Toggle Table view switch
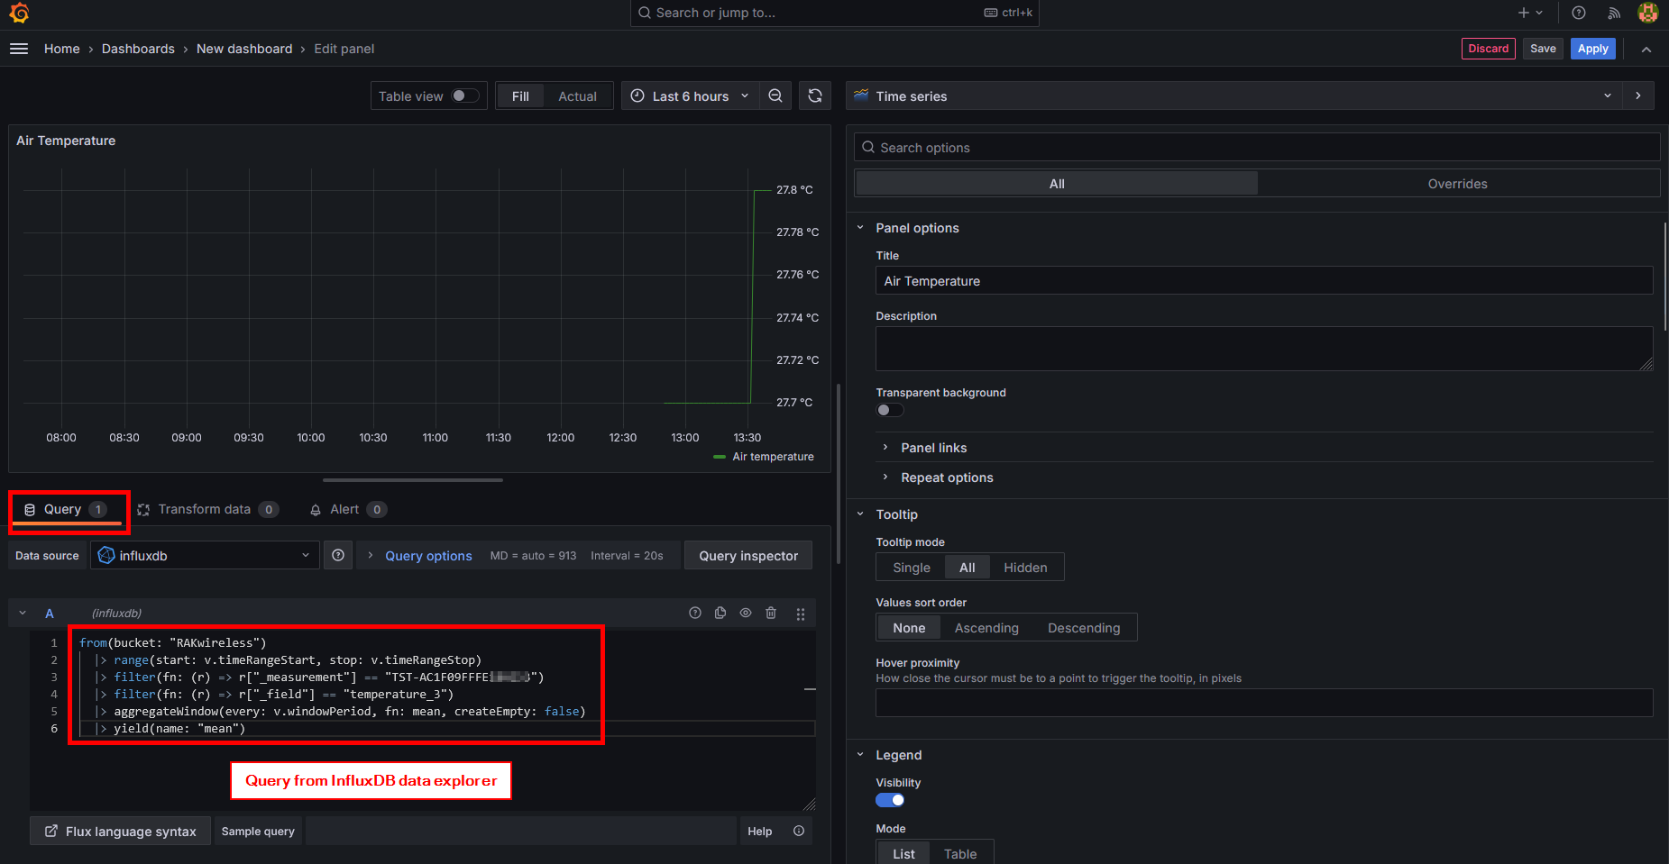Viewport: 1669px width, 864px height. tap(465, 95)
